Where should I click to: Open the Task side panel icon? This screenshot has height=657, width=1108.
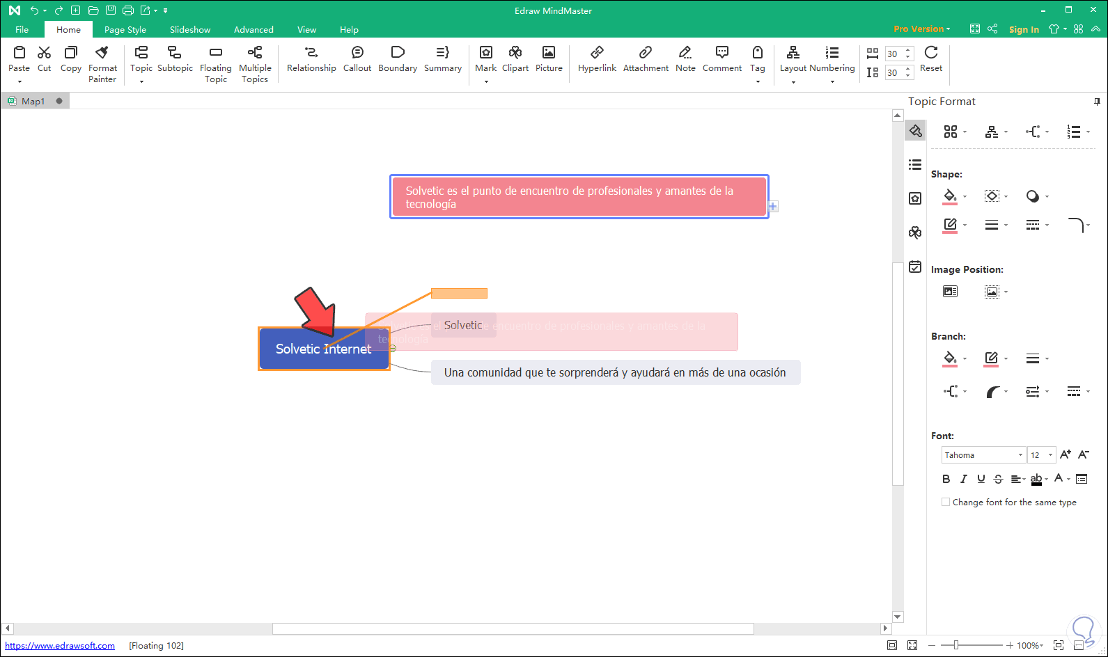[x=915, y=267]
